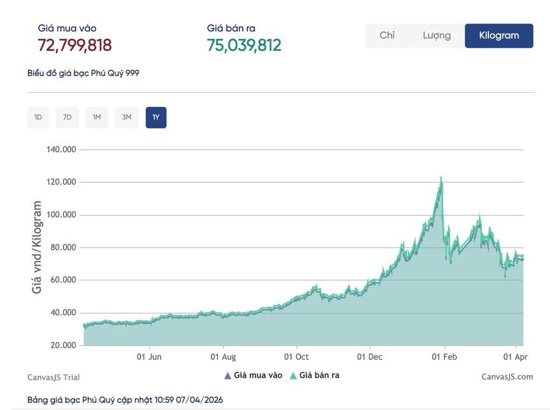Select the Kilogram unit button

point(498,36)
